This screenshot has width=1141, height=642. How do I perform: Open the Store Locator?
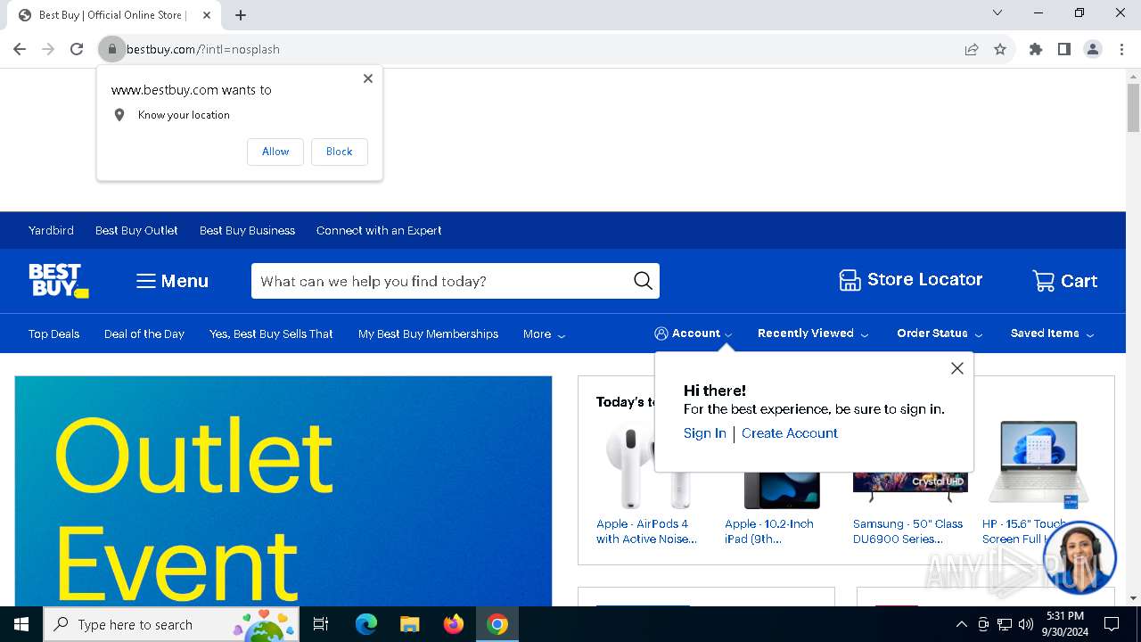911,280
